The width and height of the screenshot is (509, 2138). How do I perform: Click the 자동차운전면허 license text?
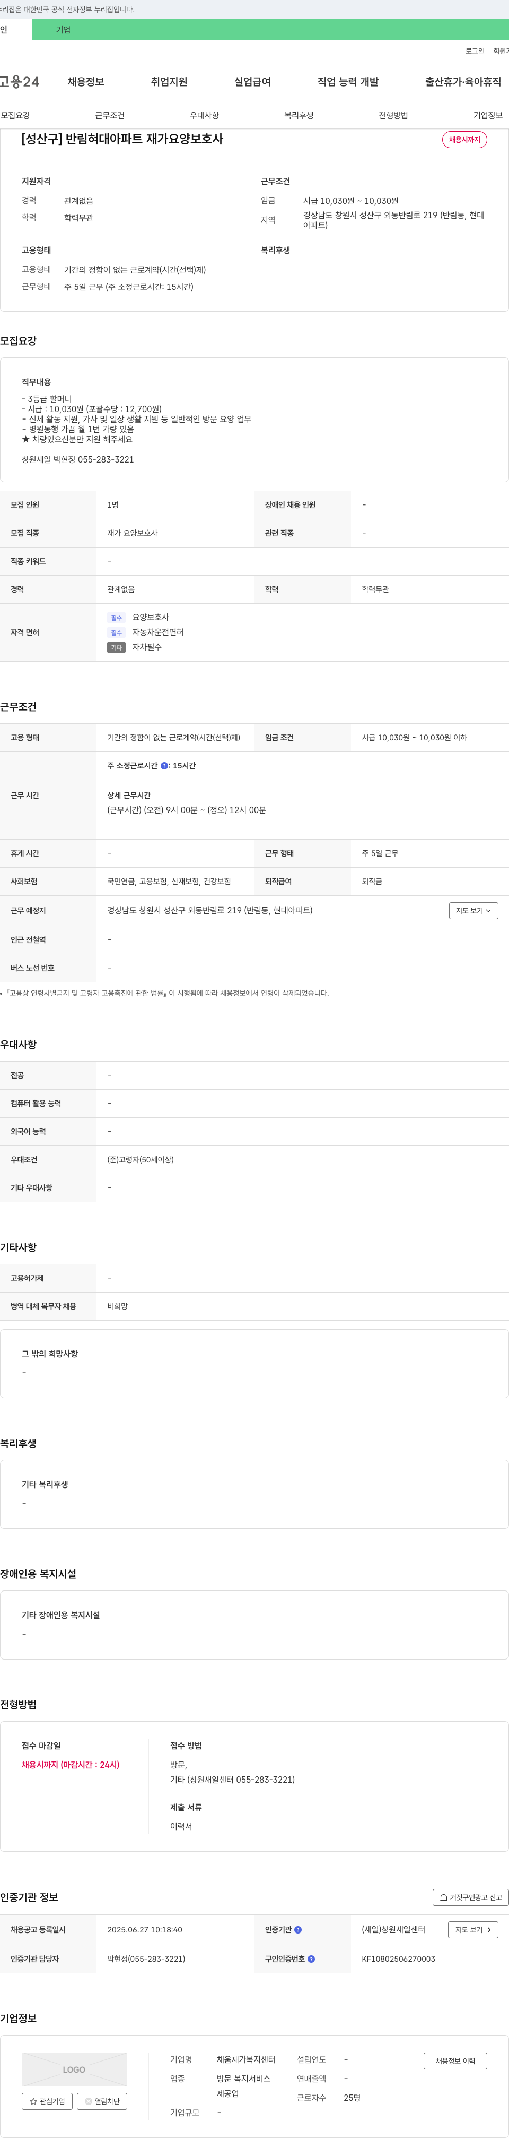click(x=157, y=631)
